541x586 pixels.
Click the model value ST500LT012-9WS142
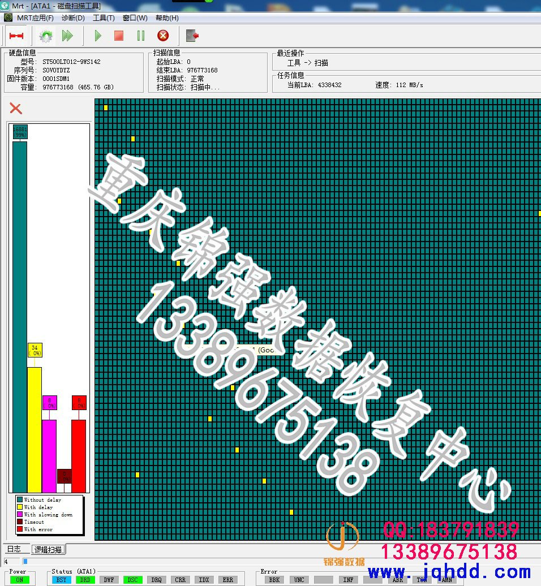[71, 62]
